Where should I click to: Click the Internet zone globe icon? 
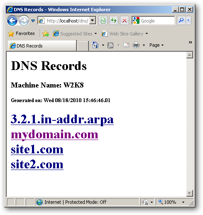pos(39,202)
